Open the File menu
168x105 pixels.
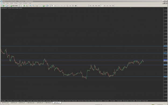click(4, 3)
